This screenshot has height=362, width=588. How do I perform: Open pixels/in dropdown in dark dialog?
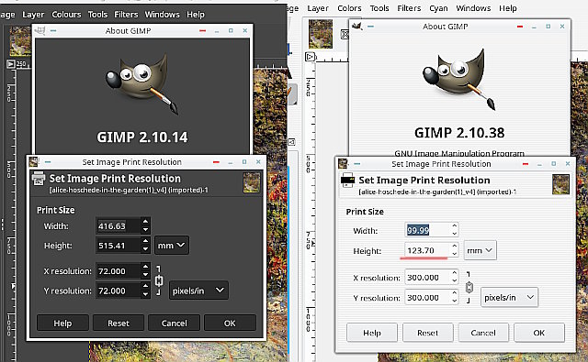click(x=198, y=291)
